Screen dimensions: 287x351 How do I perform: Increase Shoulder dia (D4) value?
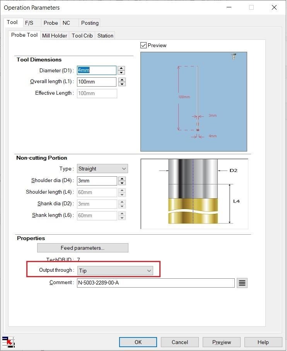122,179
